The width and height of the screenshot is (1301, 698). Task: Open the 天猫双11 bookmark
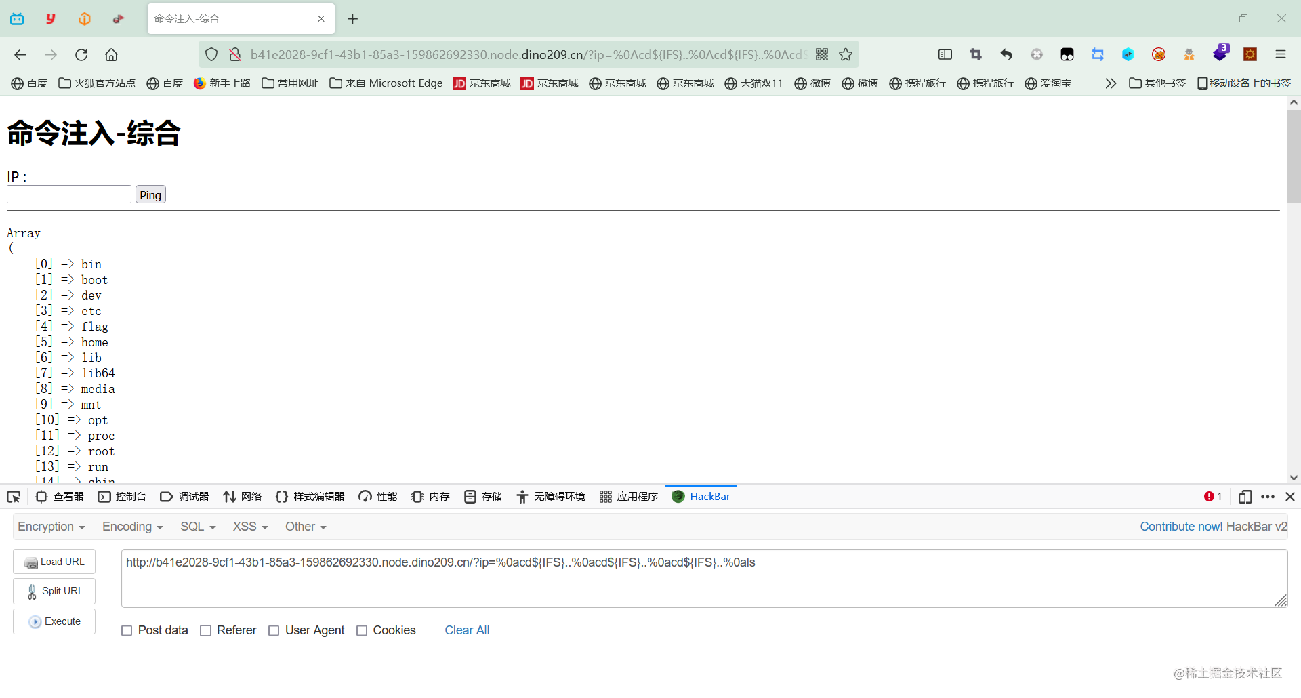tap(753, 83)
